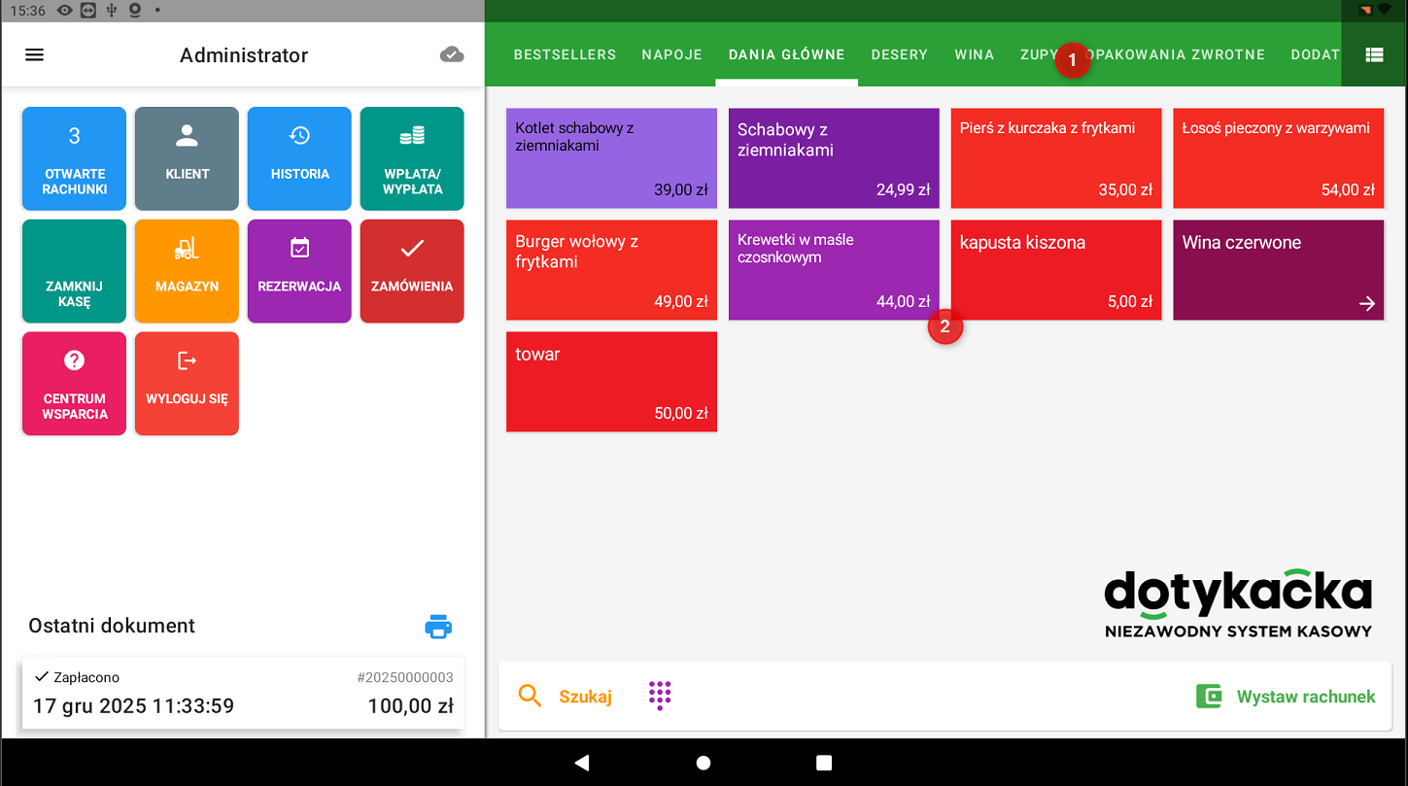Viewport: 1408px width, 786px height.
Task: Add Burger wołowy z frytkami product
Action: pos(611,270)
